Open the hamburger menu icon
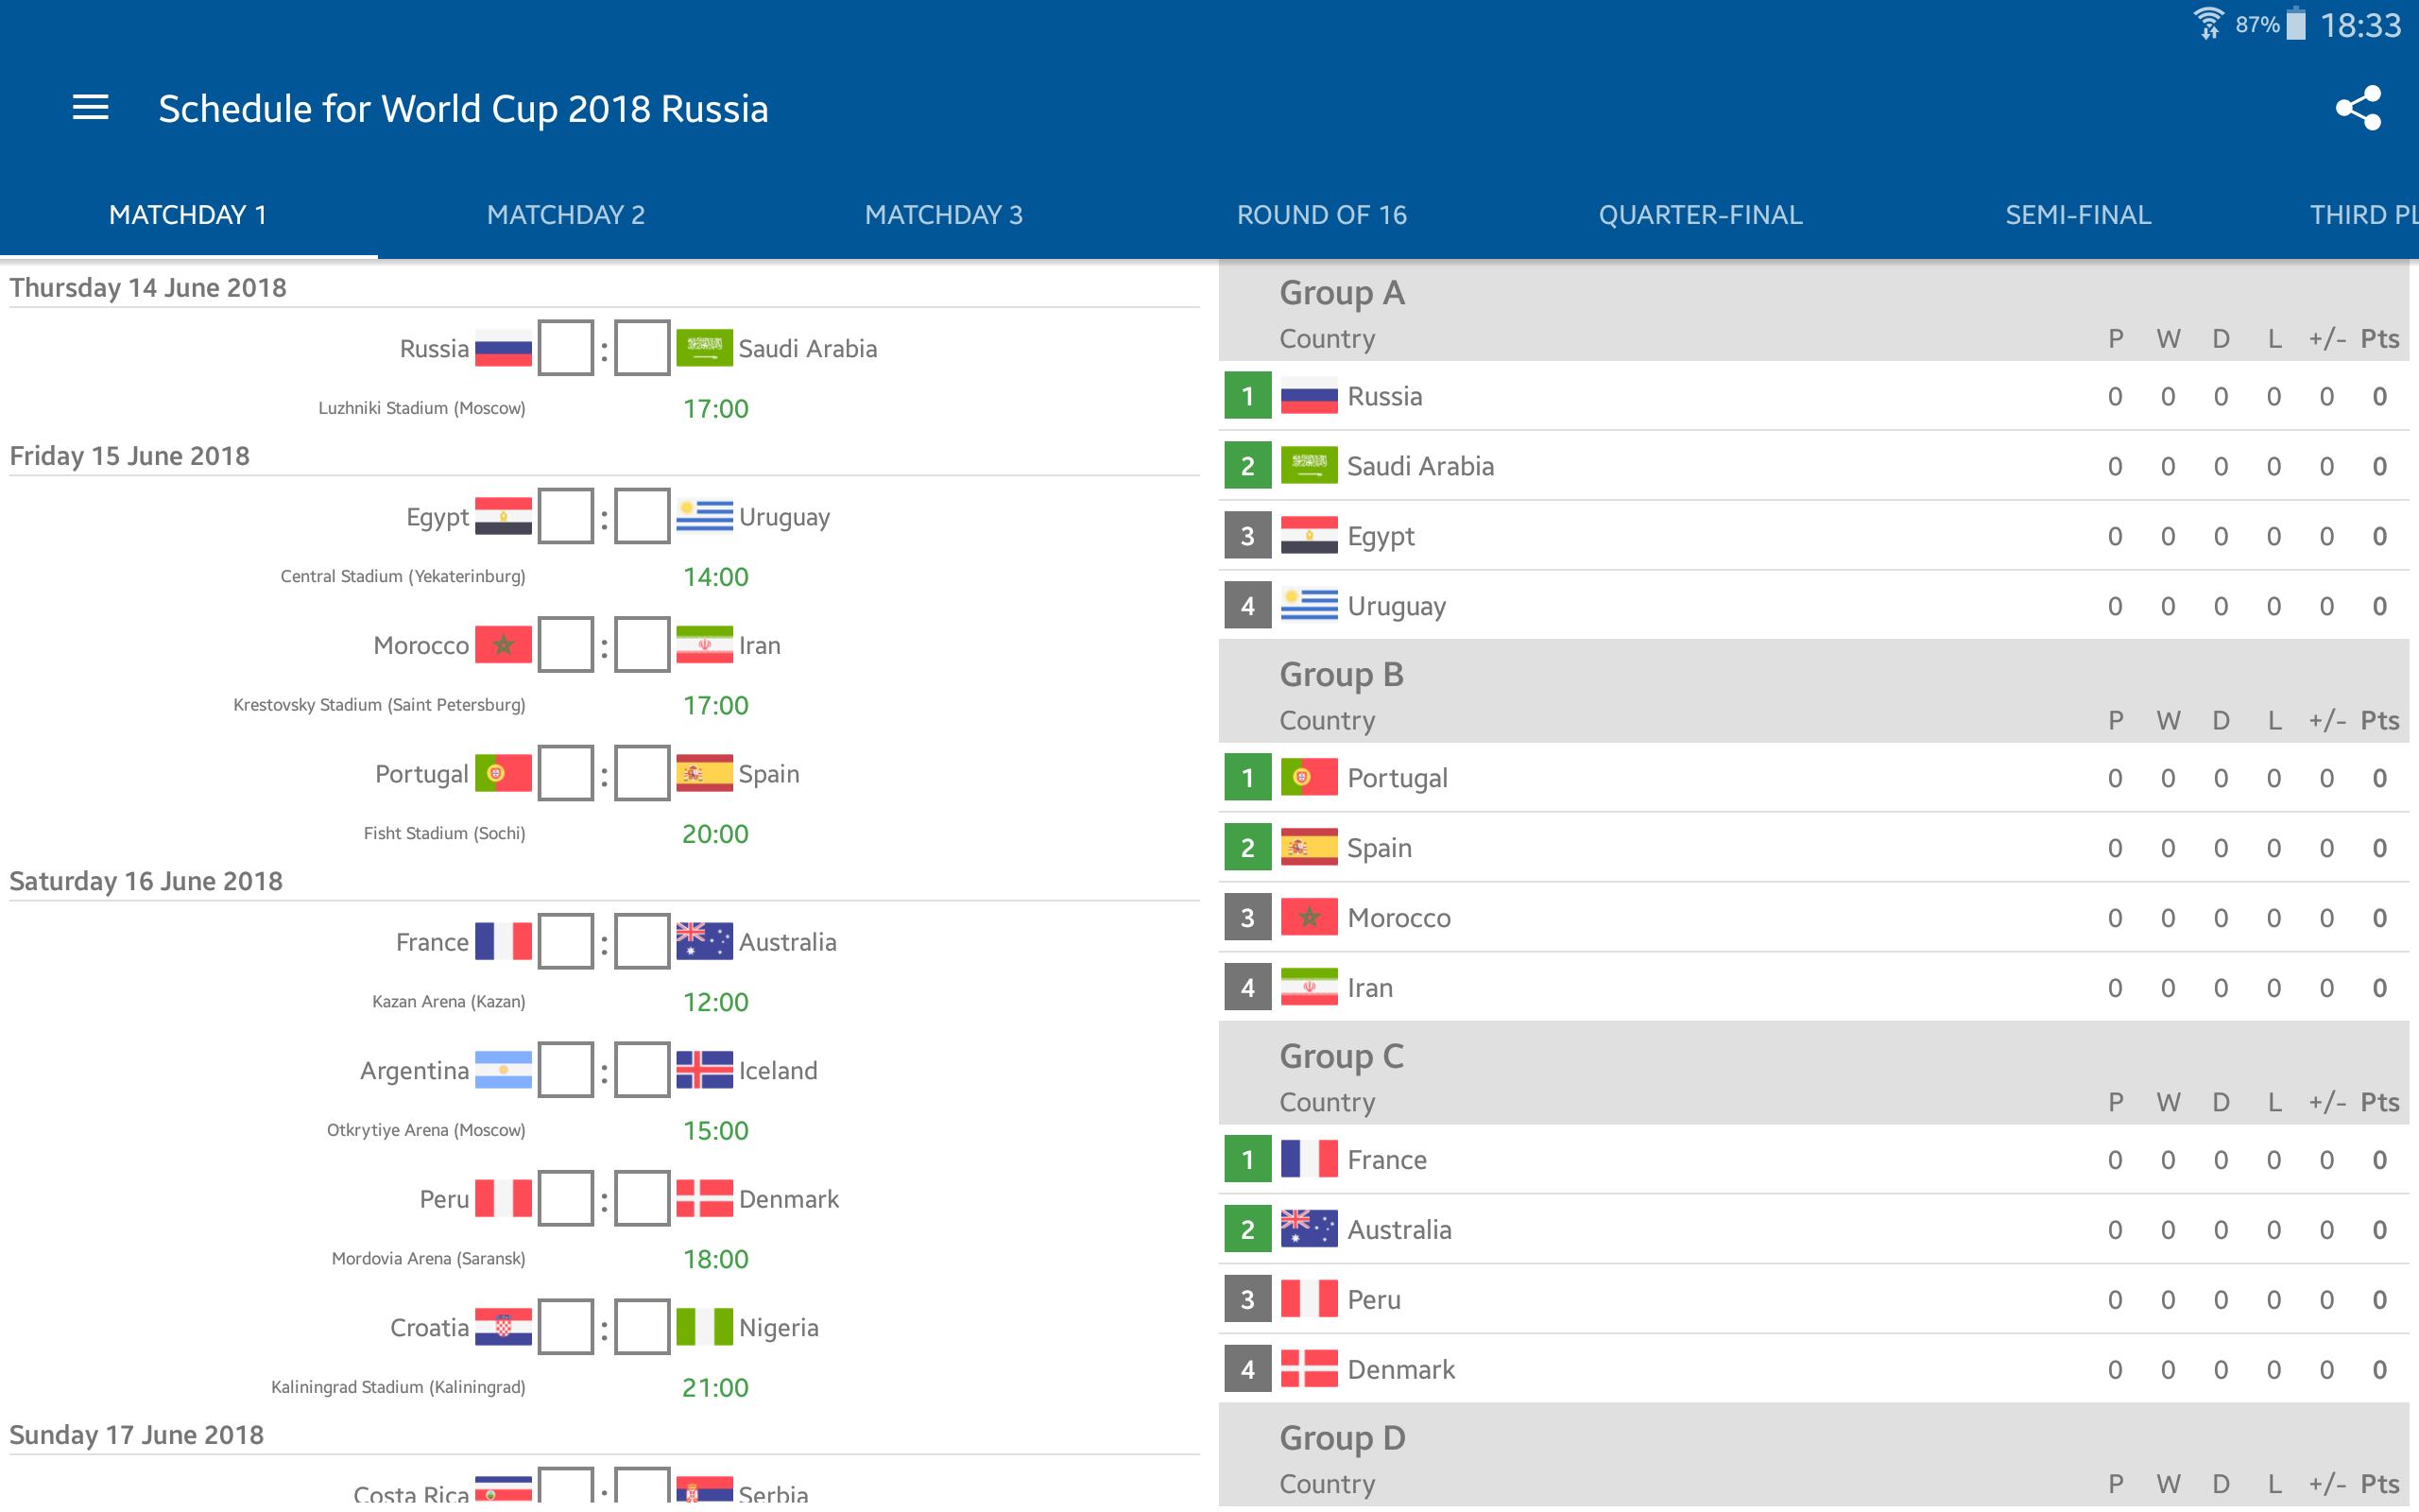The width and height of the screenshot is (2419, 1512). (89, 108)
